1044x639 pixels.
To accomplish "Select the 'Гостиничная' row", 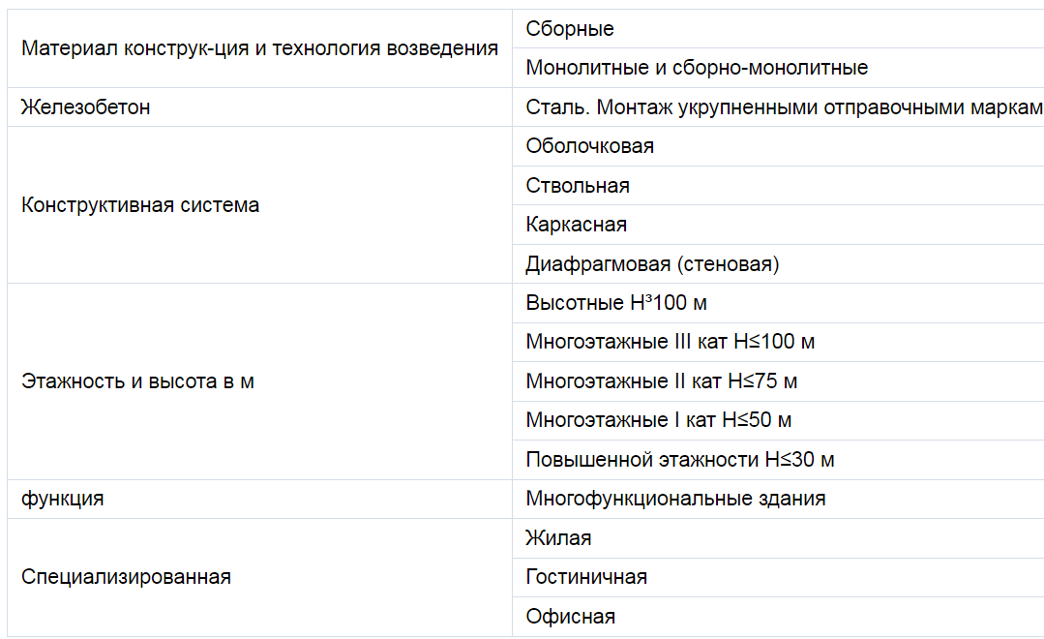I will [x=778, y=577].
